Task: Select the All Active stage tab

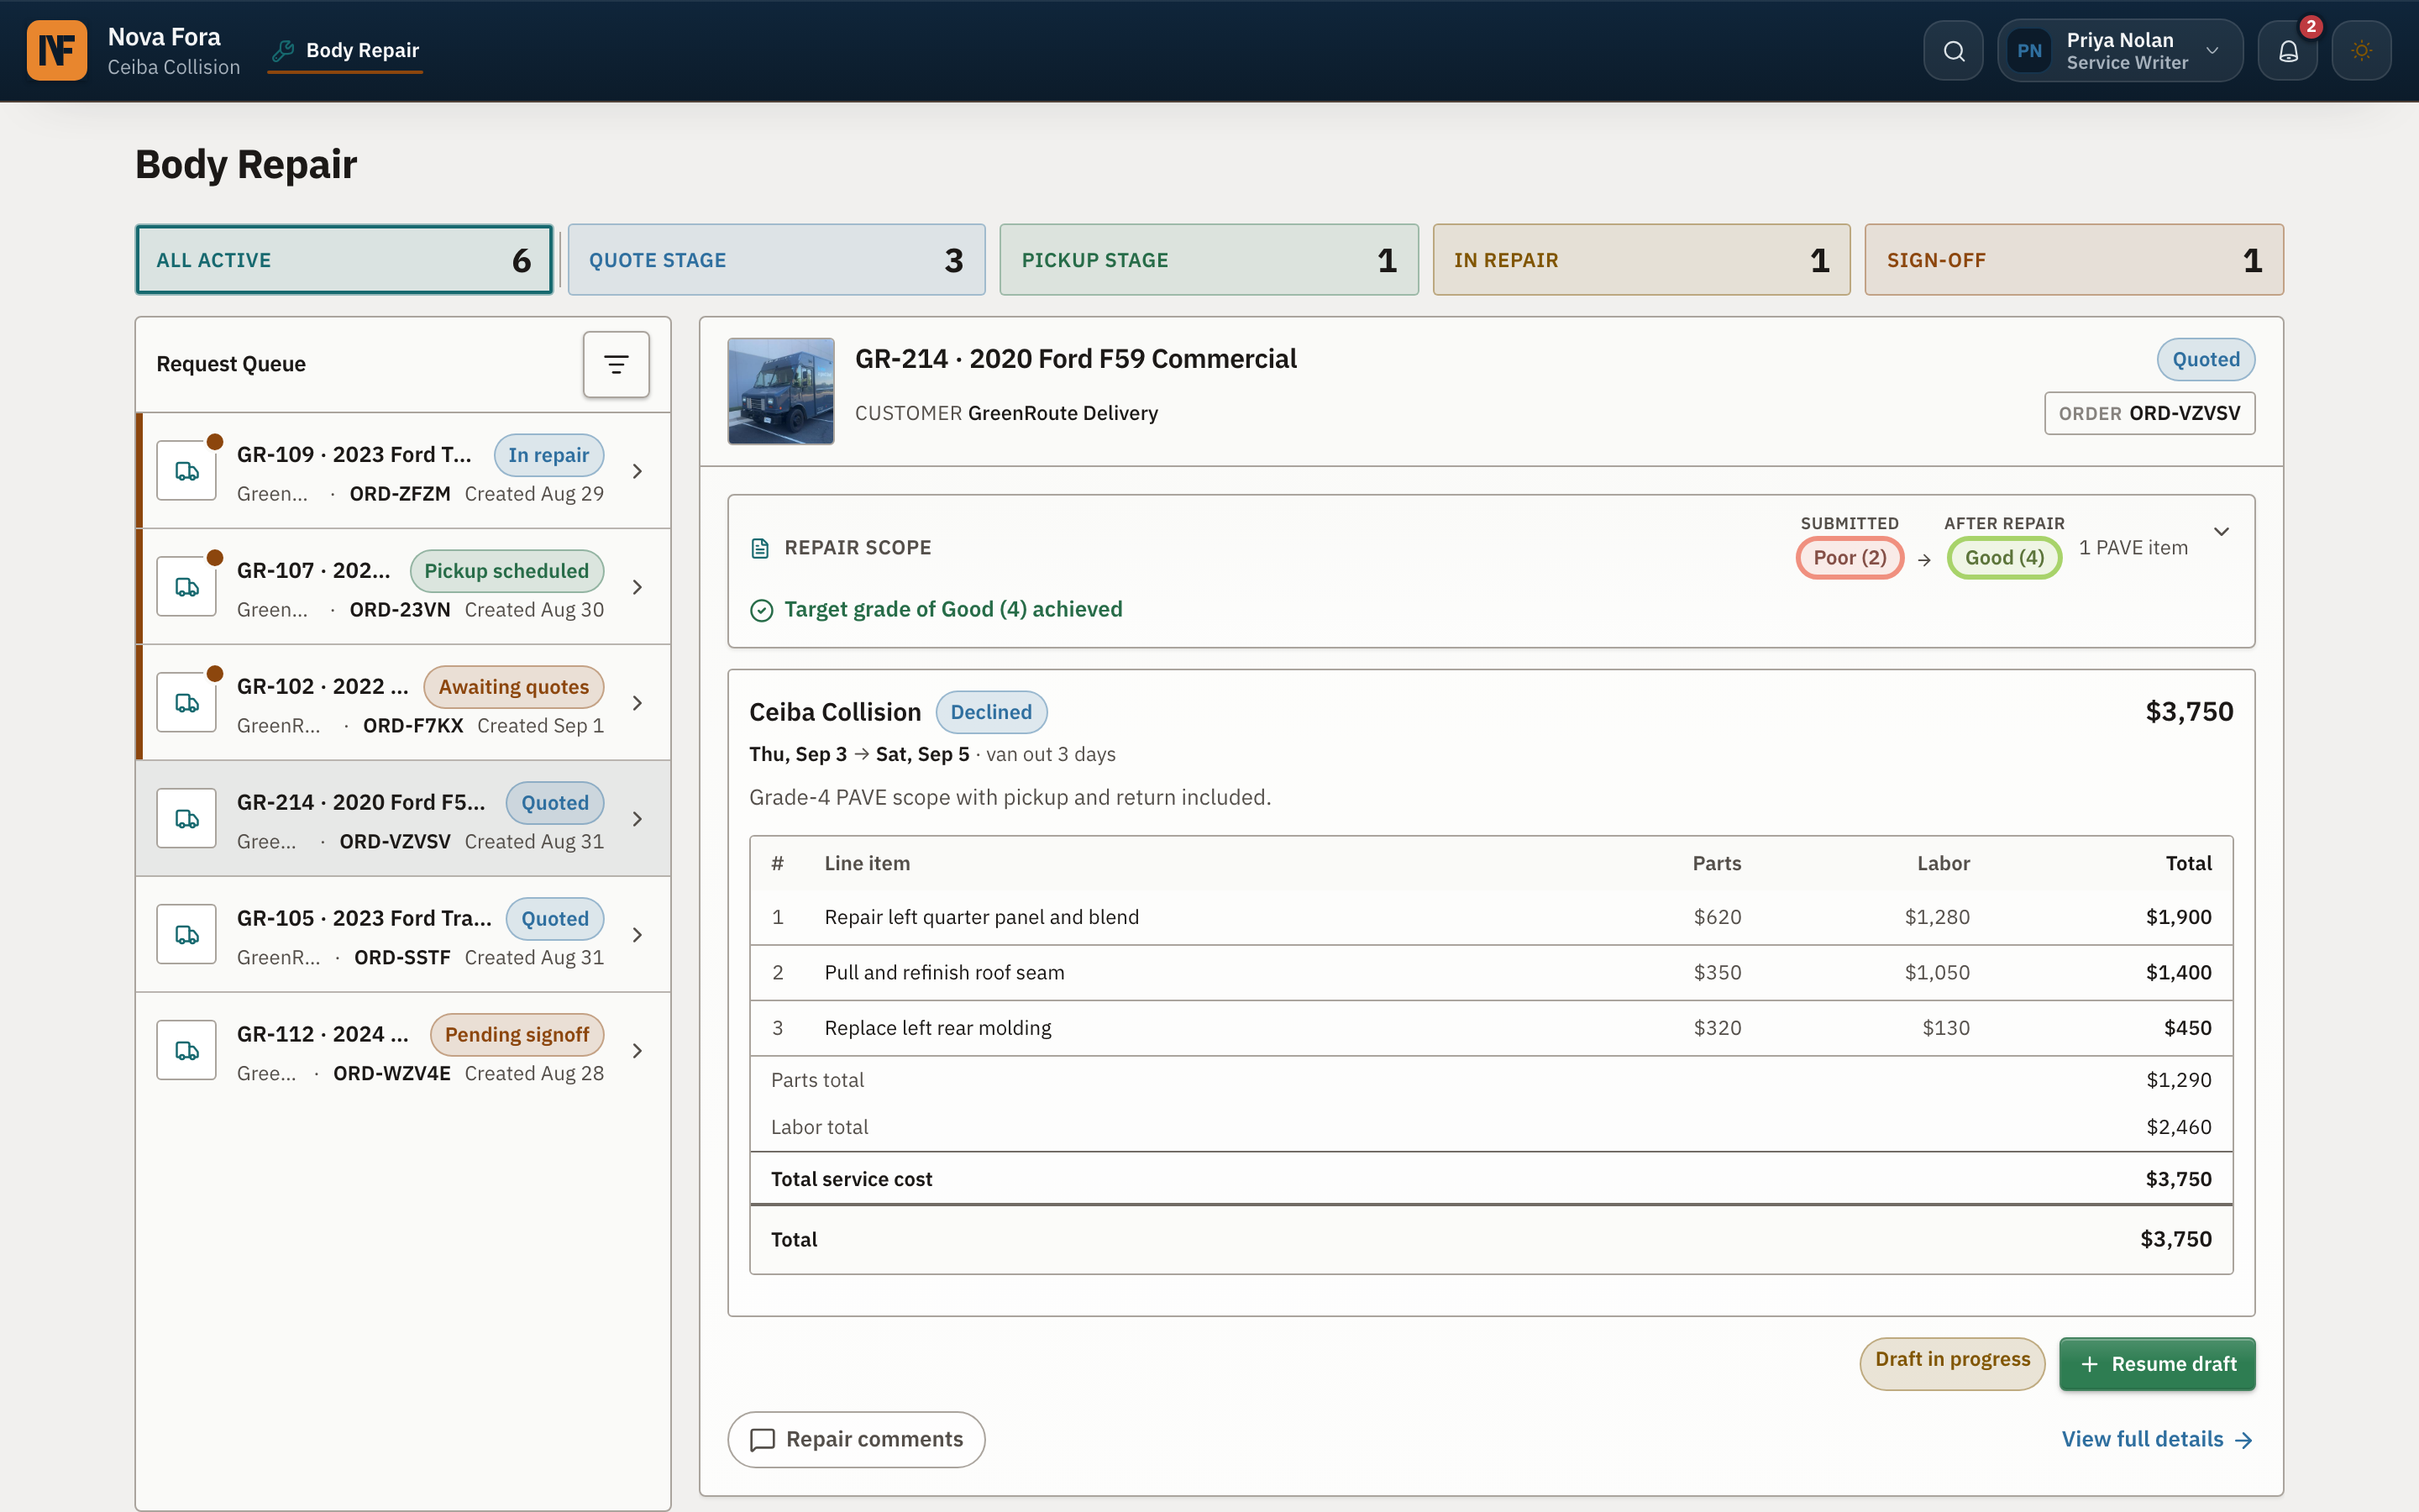Action: point(344,260)
